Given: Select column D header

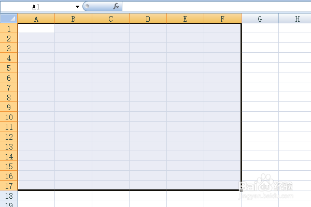Looking at the screenshot, I should 148,19.
